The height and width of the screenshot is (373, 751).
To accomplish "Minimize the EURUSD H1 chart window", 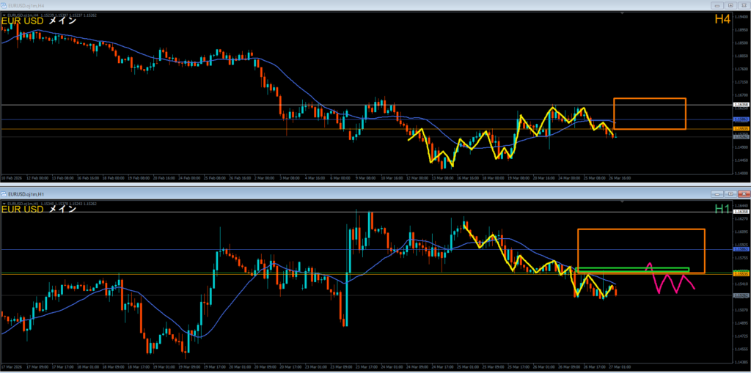I will tap(717, 193).
